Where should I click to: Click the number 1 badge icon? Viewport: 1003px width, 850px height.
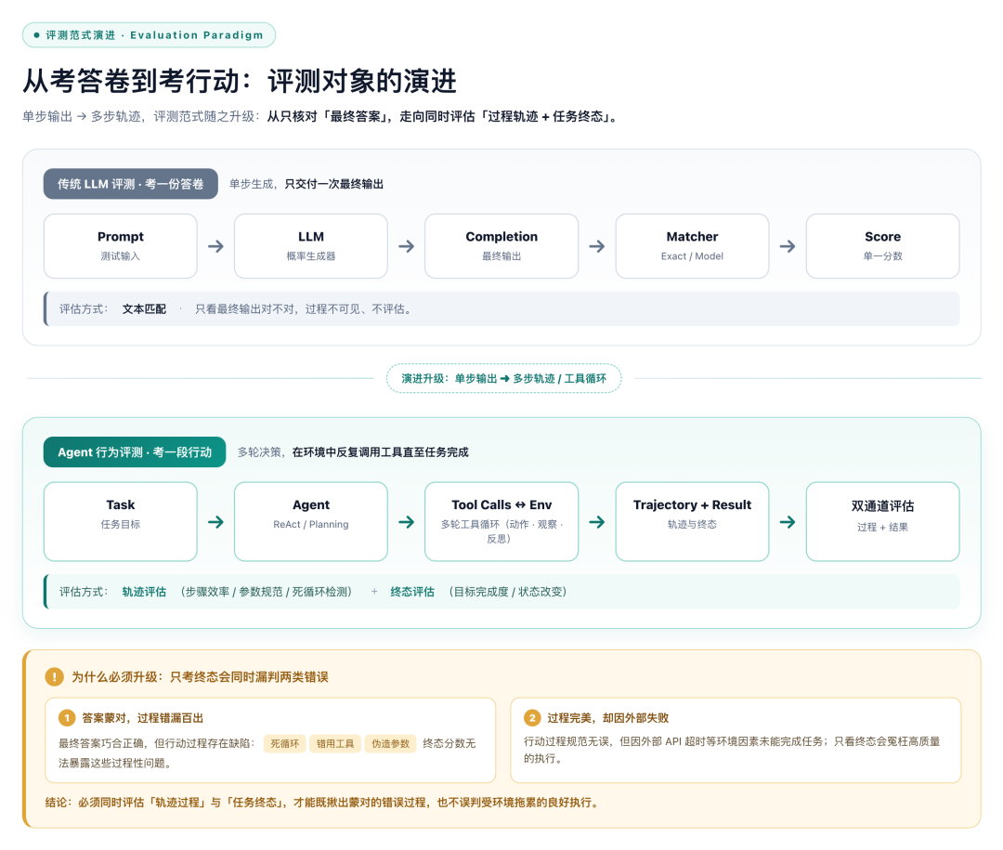[x=67, y=717]
